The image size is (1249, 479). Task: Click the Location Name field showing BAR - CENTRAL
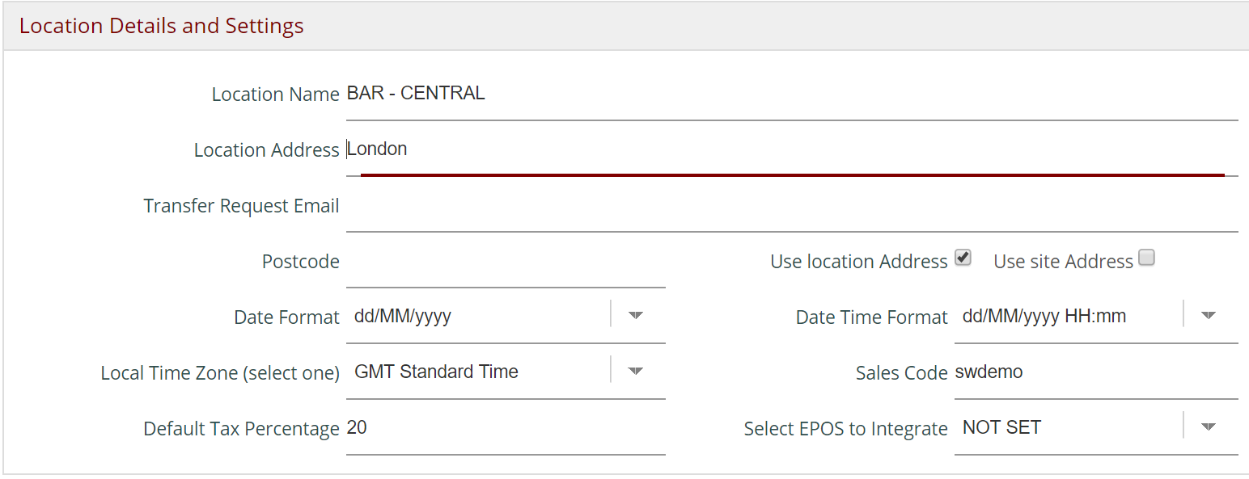coord(566,92)
